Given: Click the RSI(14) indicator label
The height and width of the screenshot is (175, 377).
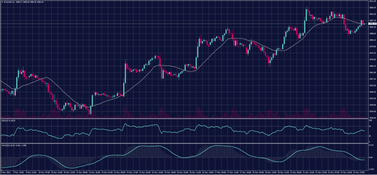Looking at the screenshot, I should pyautogui.click(x=6, y=120).
